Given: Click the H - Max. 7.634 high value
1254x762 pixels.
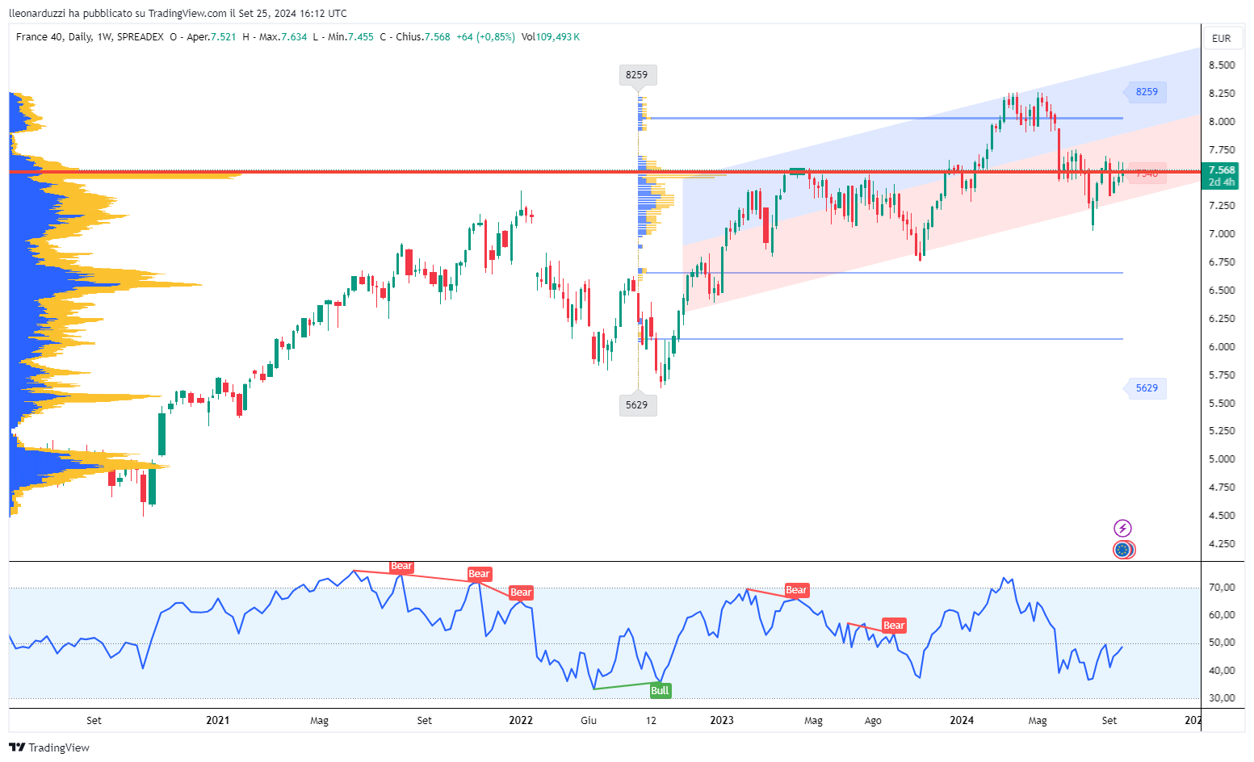Looking at the screenshot, I should click(x=275, y=37).
